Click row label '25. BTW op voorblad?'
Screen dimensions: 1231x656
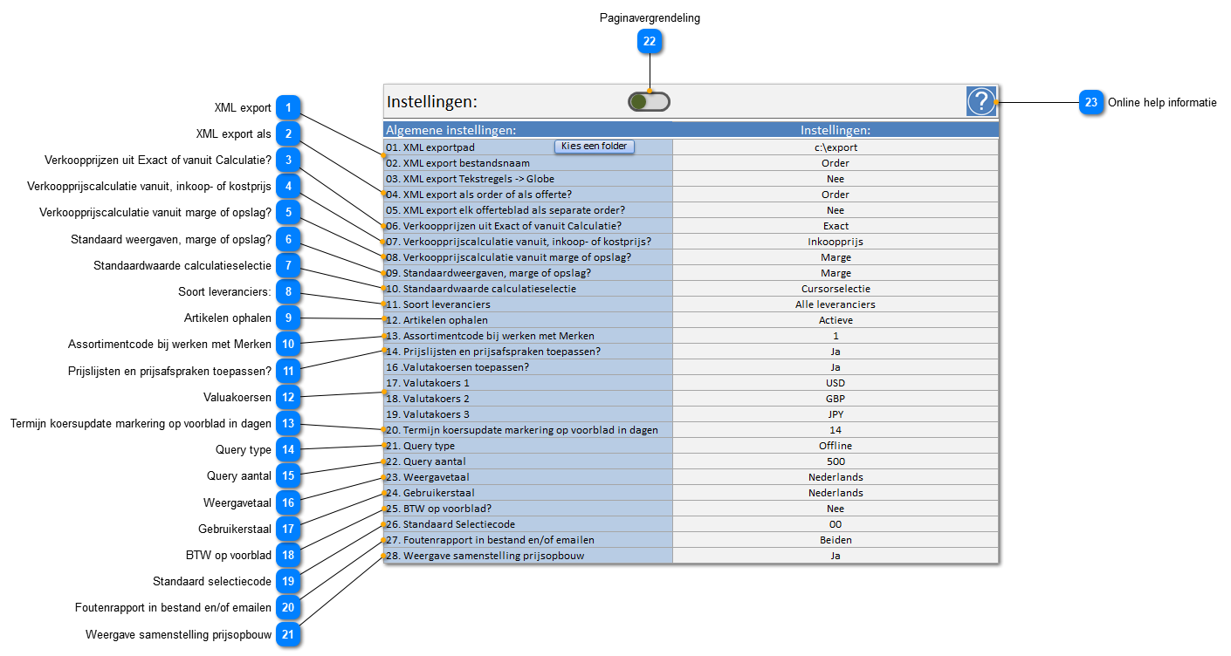pyautogui.click(x=438, y=509)
